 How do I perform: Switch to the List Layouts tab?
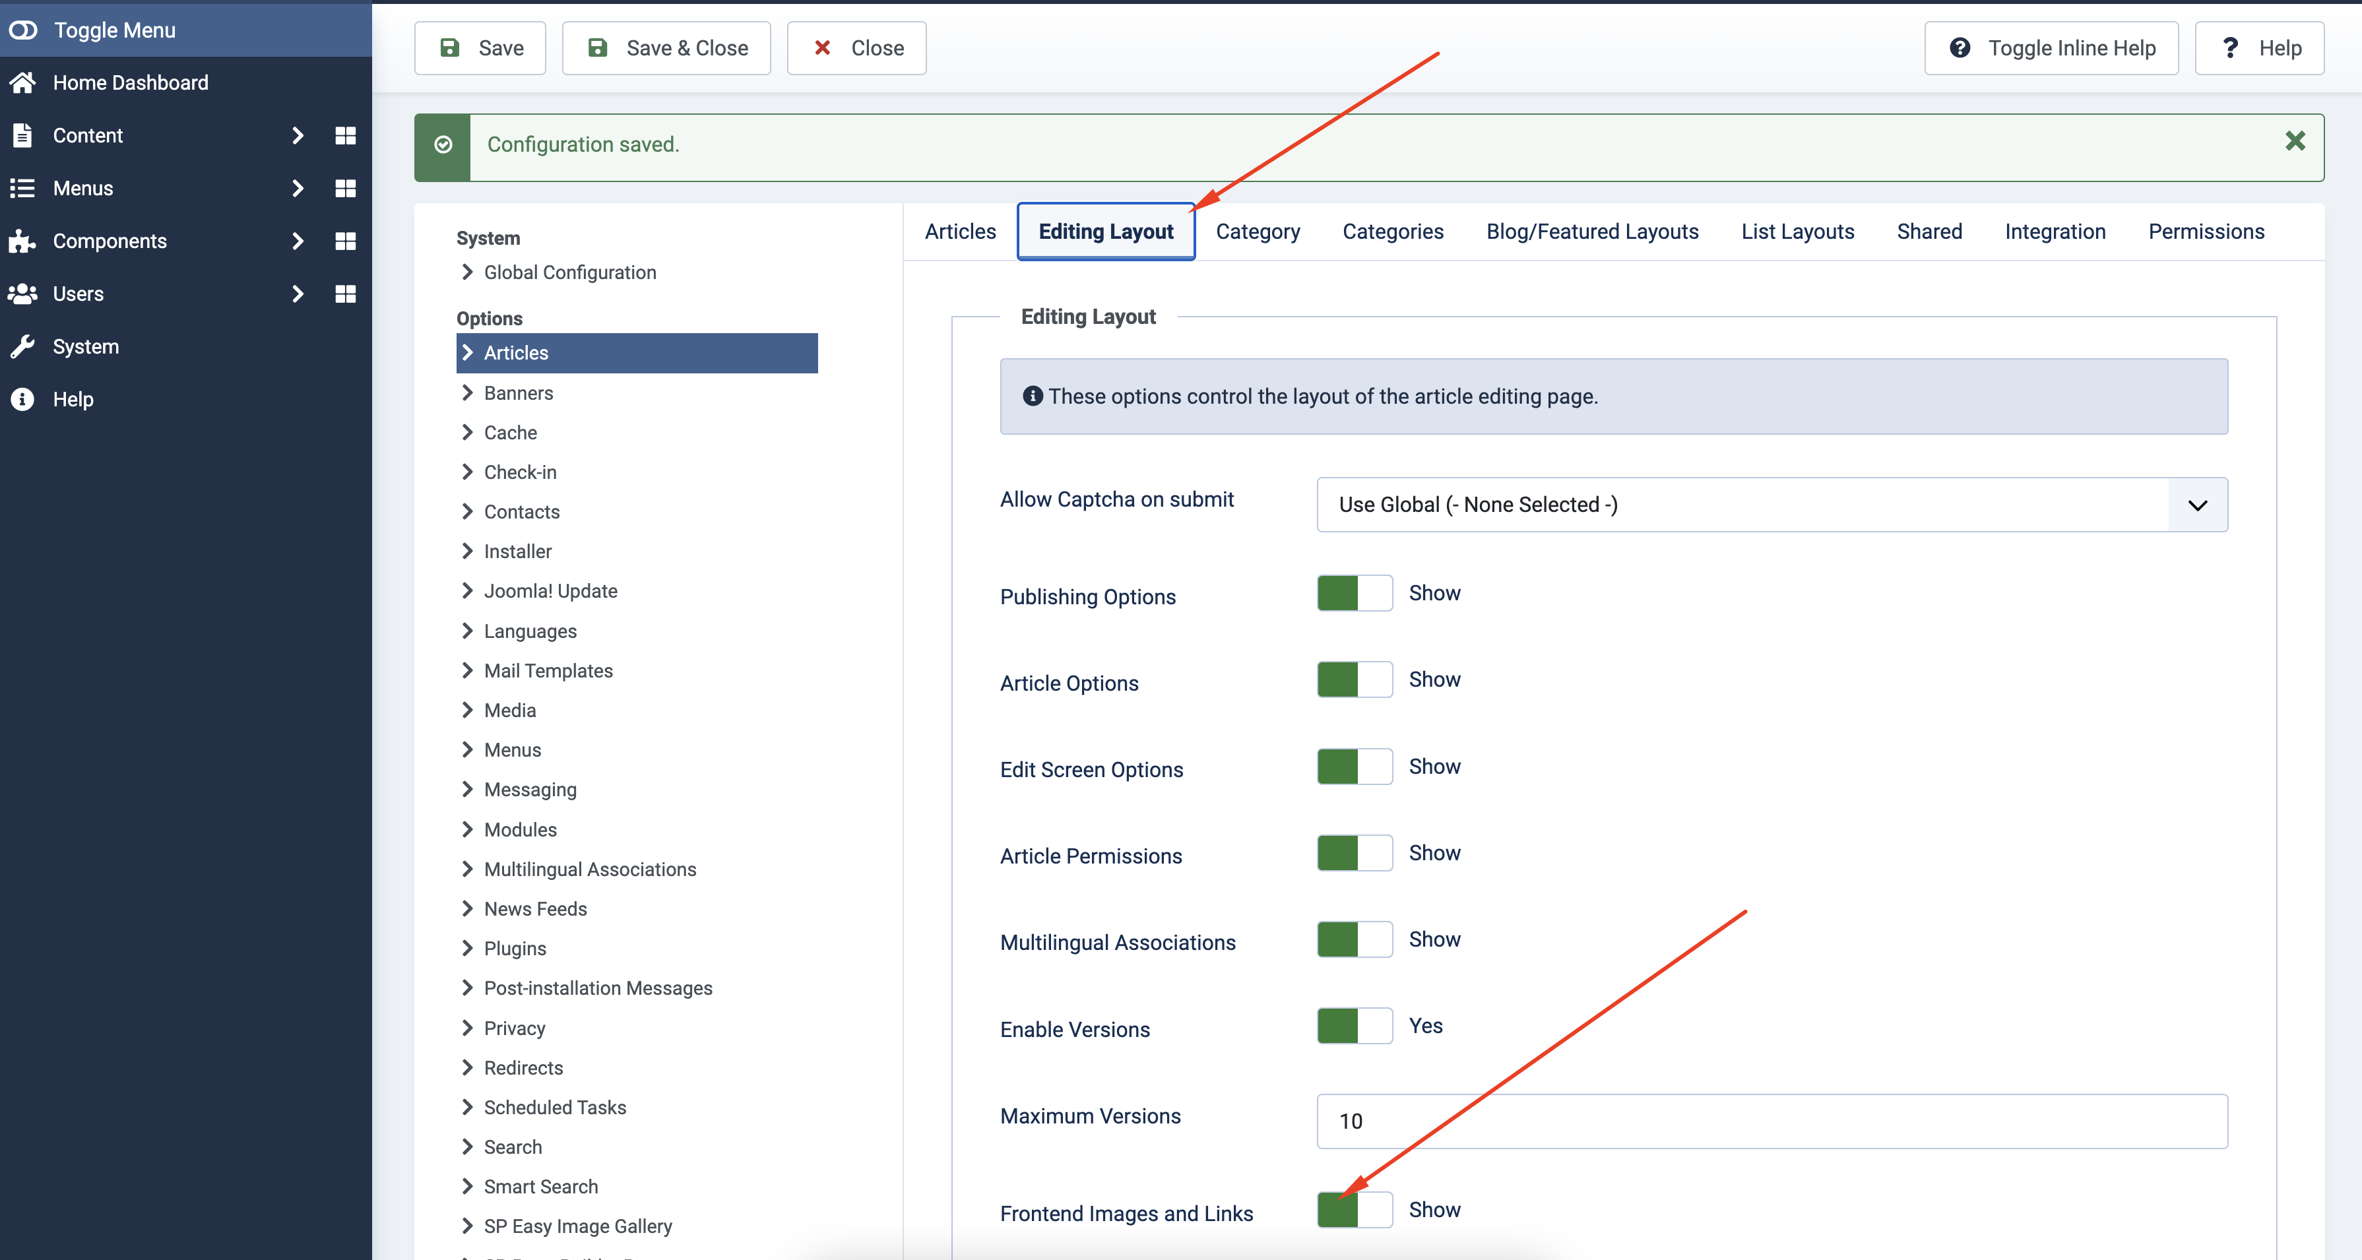click(1797, 232)
